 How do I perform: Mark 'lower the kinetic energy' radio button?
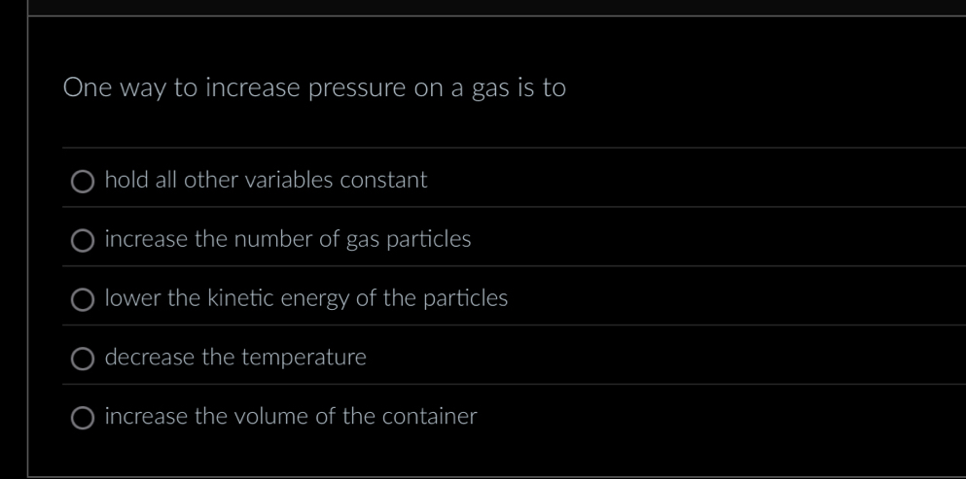click(x=83, y=299)
